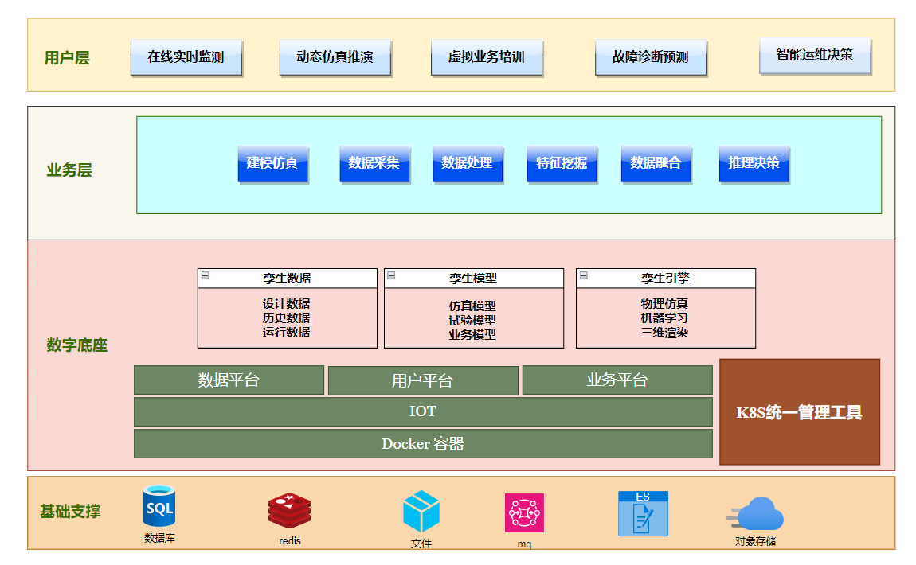Select the blue 数据融合 block
Image resolution: width=916 pixels, height=565 pixels.
[x=656, y=164]
